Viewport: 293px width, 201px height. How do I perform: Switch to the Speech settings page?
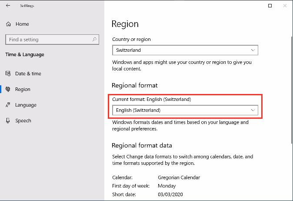click(23, 121)
